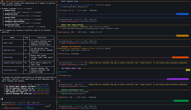
Task: Click the 'Fix pipeline failure rate' subtask line
Action: pos(24,16)
